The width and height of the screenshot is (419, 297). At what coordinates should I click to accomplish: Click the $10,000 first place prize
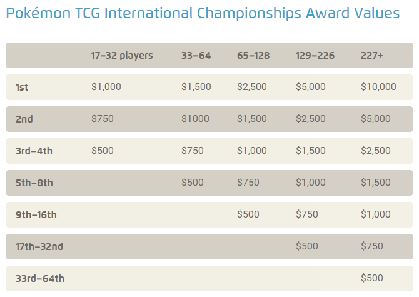point(378,87)
